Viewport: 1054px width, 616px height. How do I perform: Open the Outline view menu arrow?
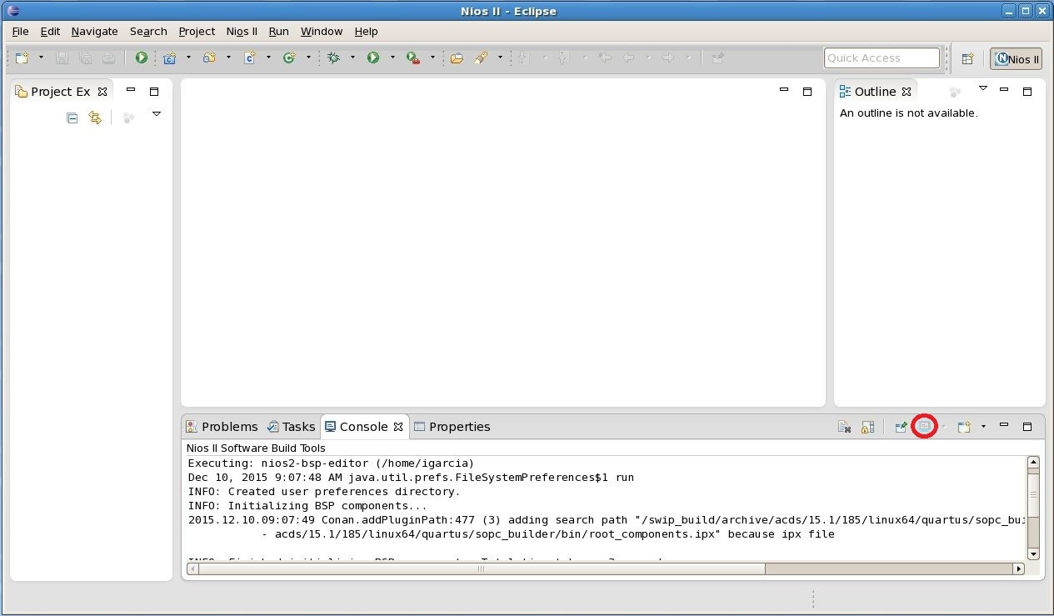pos(982,88)
